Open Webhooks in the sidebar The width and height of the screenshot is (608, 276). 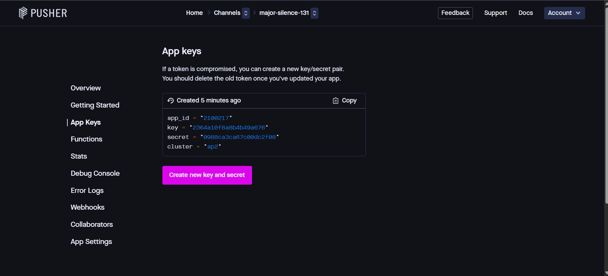87,207
